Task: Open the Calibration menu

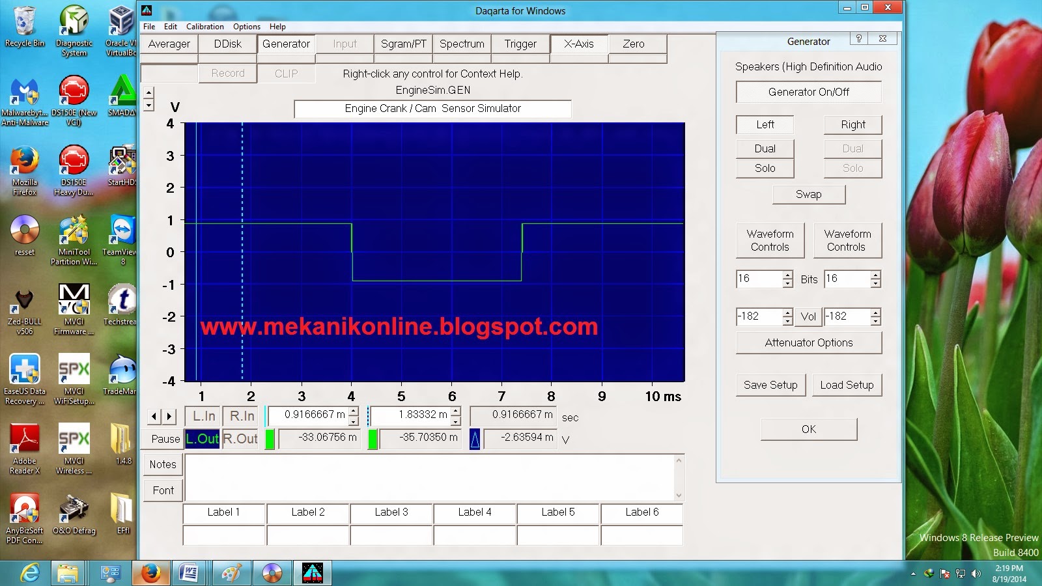Action: pyautogui.click(x=204, y=27)
